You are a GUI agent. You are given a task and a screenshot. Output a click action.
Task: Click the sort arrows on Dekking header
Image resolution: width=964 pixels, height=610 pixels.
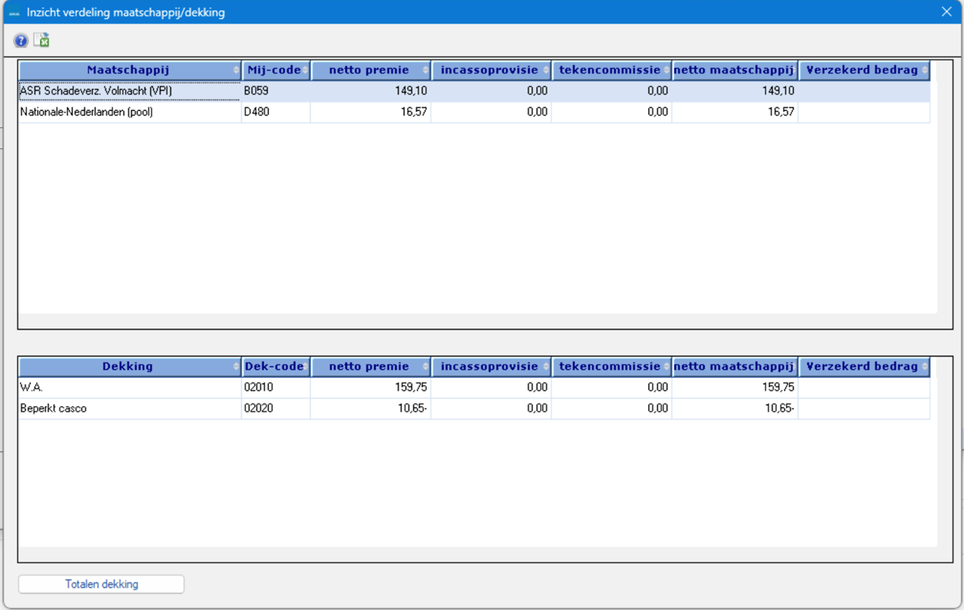tap(236, 366)
